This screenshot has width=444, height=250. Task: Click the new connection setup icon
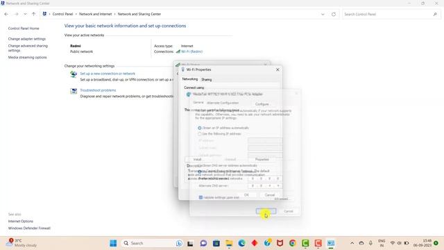click(74, 74)
